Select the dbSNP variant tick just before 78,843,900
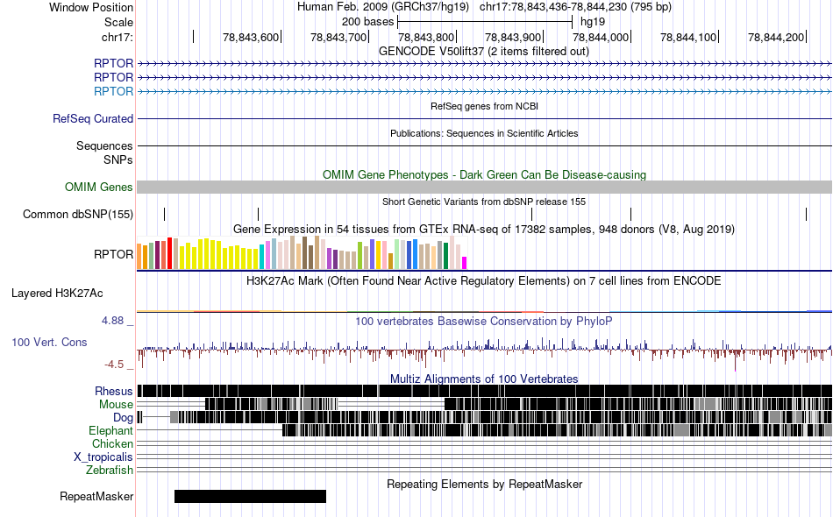The width and height of the screenshot is (833, 517). (531, 214)
